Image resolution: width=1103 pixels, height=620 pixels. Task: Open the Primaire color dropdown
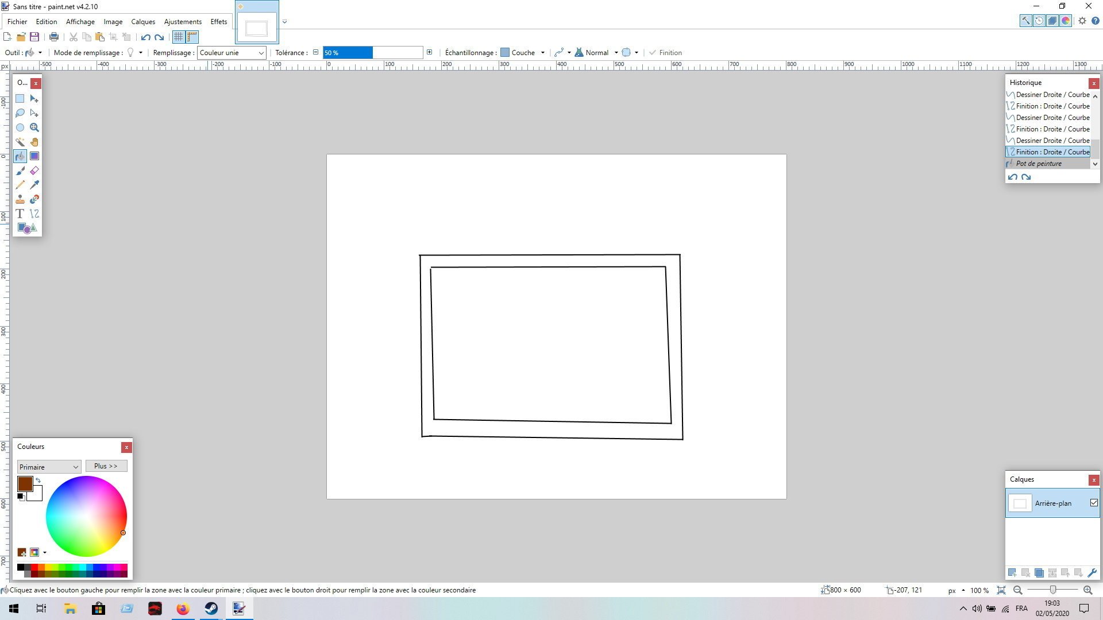49,467
